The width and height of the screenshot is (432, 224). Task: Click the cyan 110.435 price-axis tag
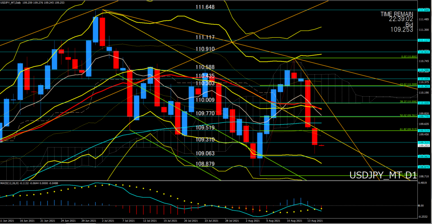pyautogui.click(x=424, y=79)
